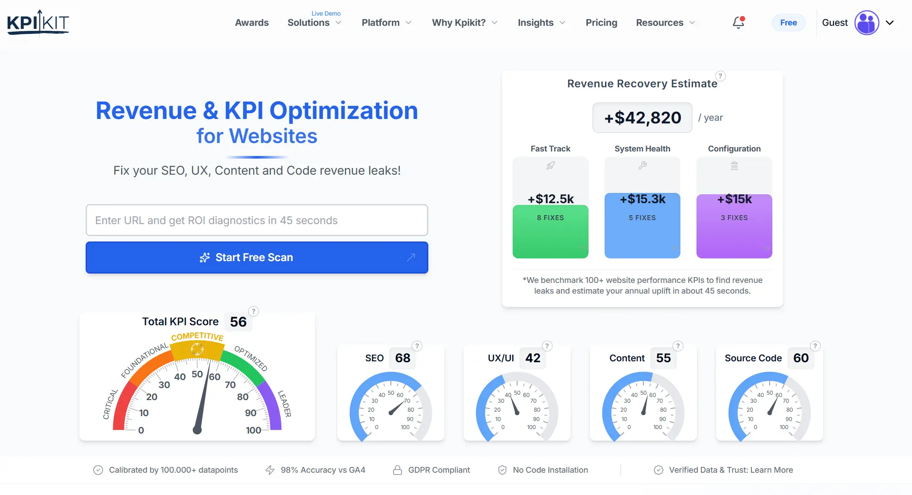Click the rocket icon under Fast Track
Viewport: 912px width, 495px height.
coord(551,166)
